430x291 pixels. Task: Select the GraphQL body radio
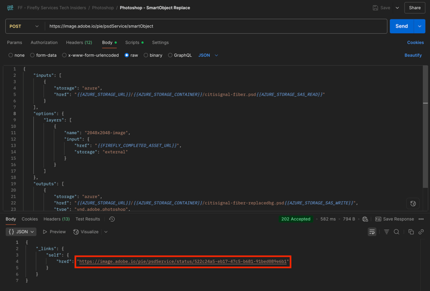pyautogui.click(x=170, y=55)
